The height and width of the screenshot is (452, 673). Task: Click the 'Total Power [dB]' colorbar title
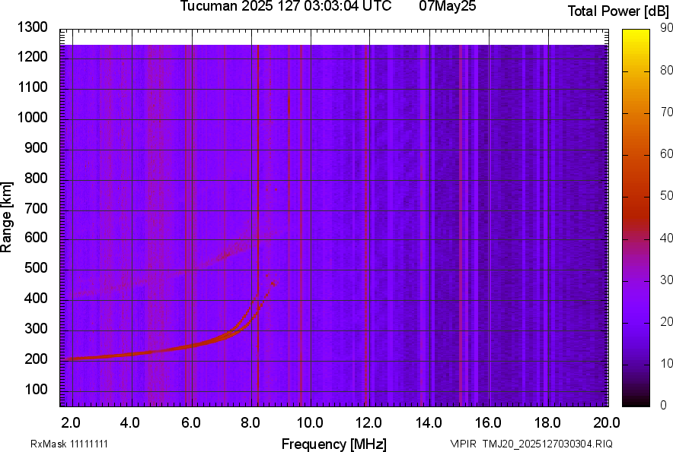[x=618, y=11]
